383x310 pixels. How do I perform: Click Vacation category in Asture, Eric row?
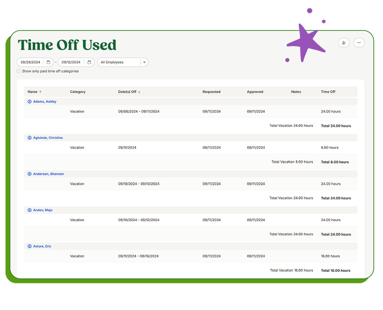coord(77,256)
